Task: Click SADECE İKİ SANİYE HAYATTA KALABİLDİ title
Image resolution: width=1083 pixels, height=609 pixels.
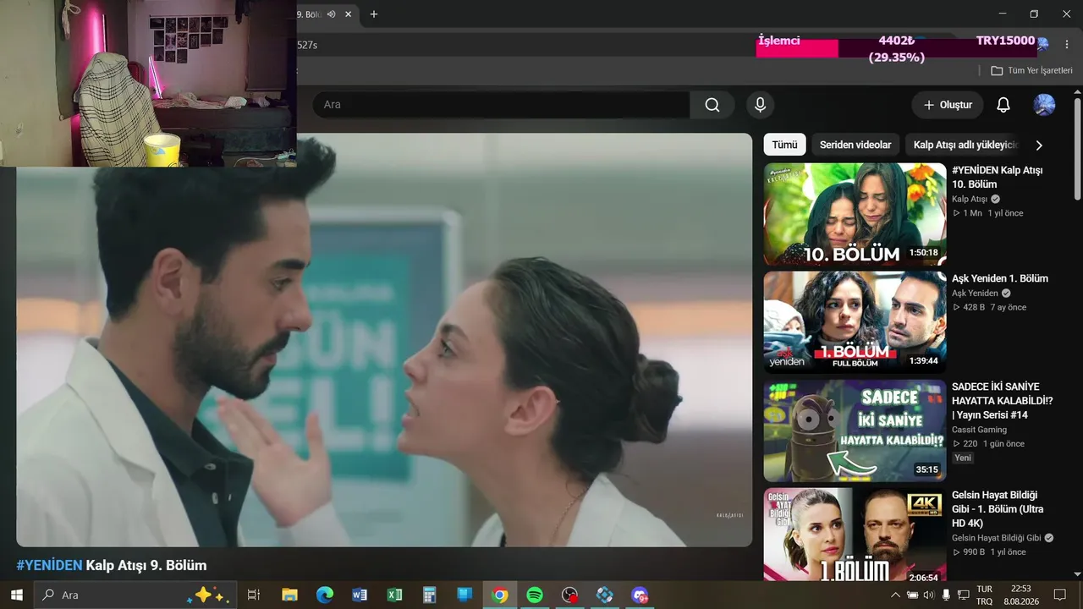Action: [1003, 401]
